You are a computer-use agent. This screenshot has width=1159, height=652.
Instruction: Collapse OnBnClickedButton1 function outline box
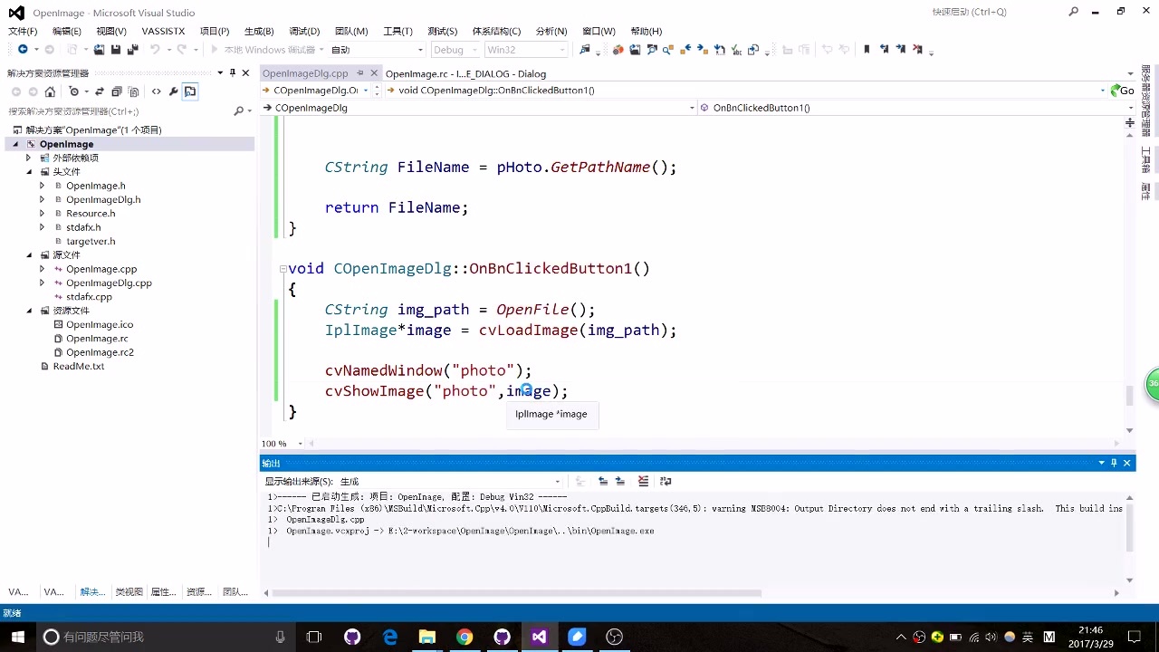pyautogui.click(x=283, y=269)
